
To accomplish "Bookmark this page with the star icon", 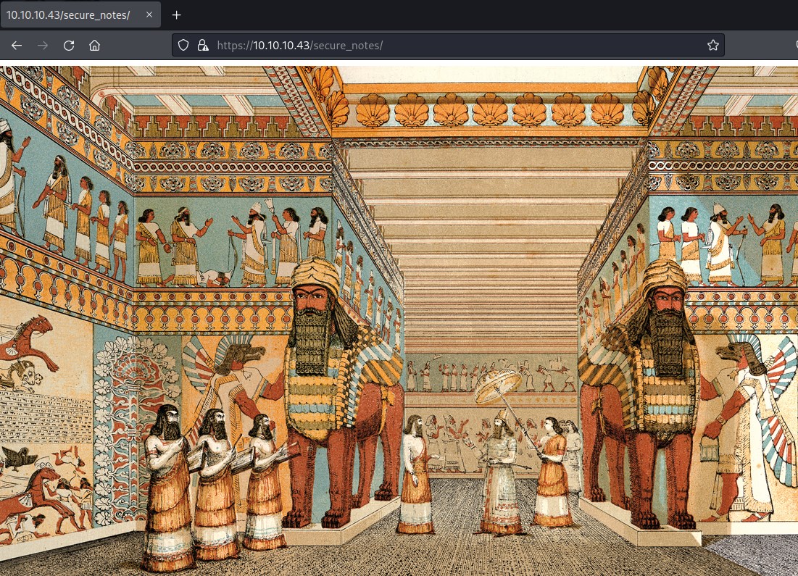I will [x=712, y=45].
